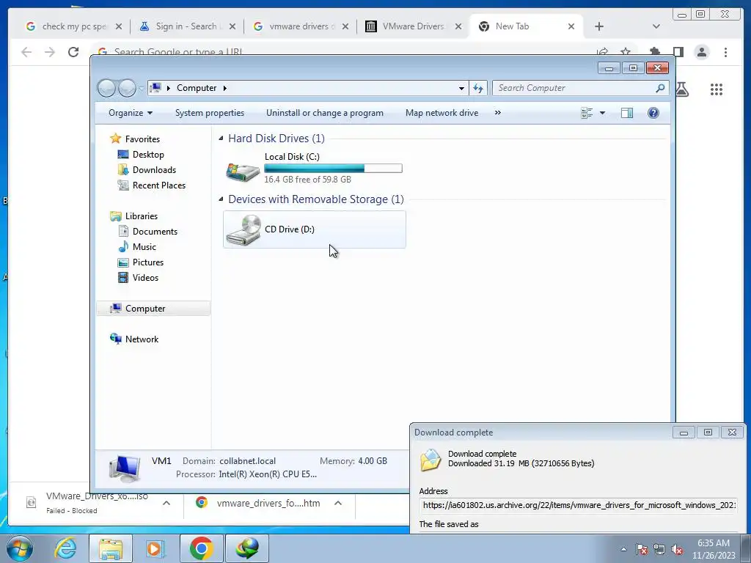Open Internet Download Manager taskbar button
This screenshot has height=563, width=751.
coord(247,548)
